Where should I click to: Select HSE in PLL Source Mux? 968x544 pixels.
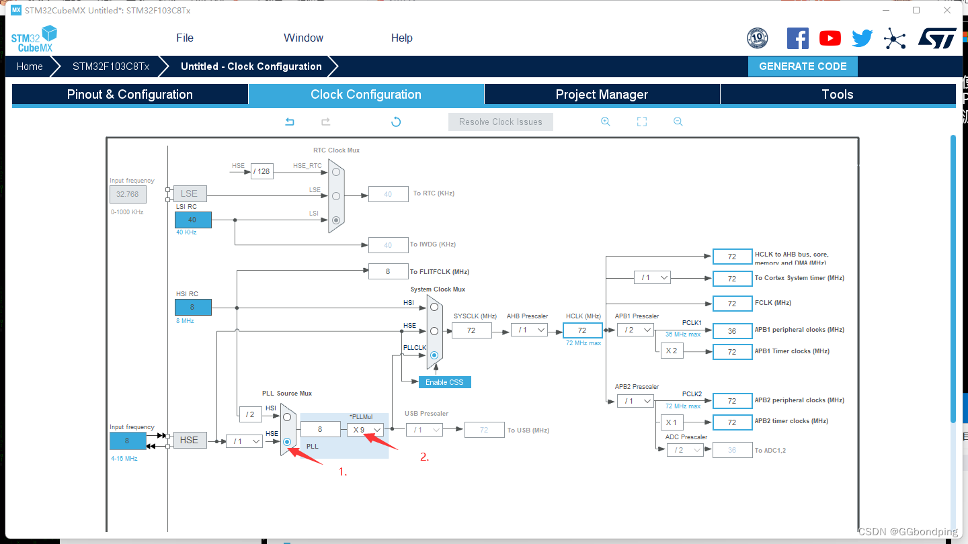pos(287,441)
